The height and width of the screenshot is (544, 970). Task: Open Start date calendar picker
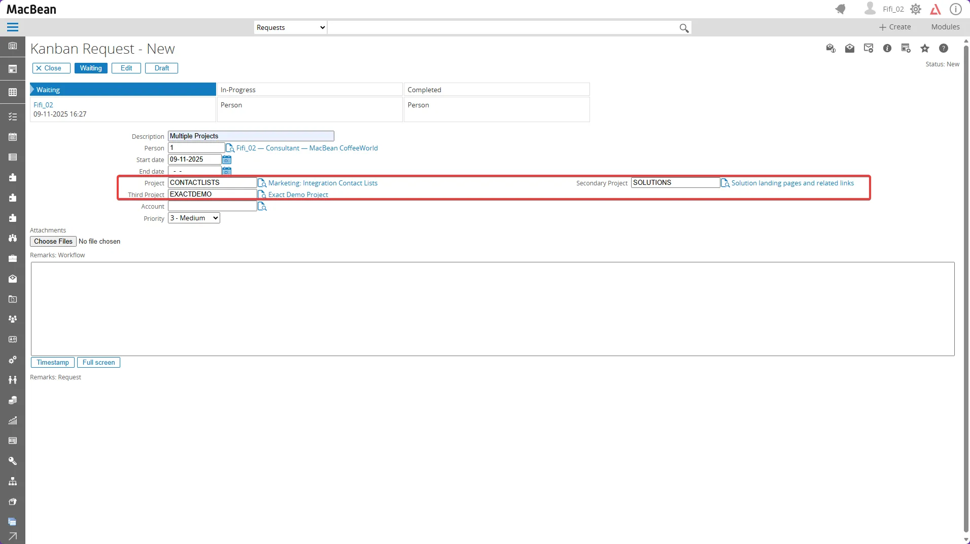[x=227, y=160]
